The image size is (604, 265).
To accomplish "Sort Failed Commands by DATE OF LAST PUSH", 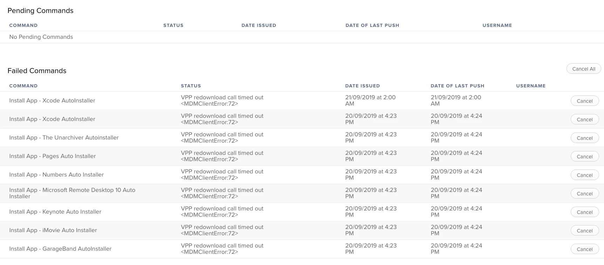I will click(458, 86).
